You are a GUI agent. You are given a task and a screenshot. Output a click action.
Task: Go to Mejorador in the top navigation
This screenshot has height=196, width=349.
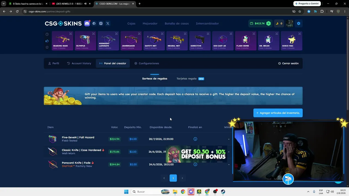(x=150, y=23)
